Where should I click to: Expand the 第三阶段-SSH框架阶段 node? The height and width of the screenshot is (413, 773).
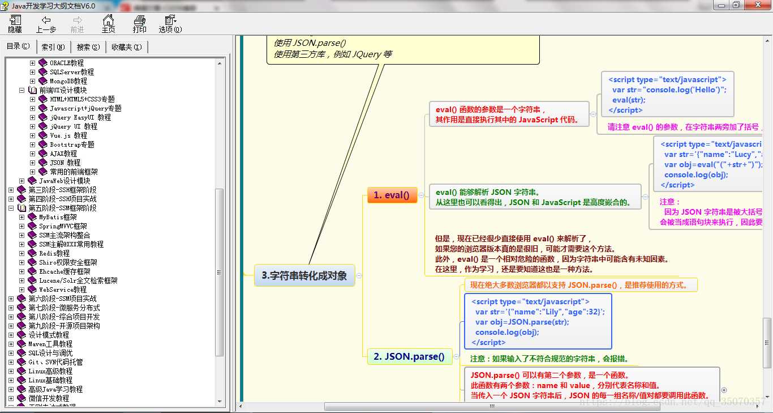[11, 190]
